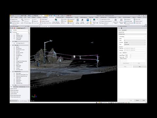Click Extract Line Feature
Viewport: 157px width, 118px height.
tap(121, 21)
